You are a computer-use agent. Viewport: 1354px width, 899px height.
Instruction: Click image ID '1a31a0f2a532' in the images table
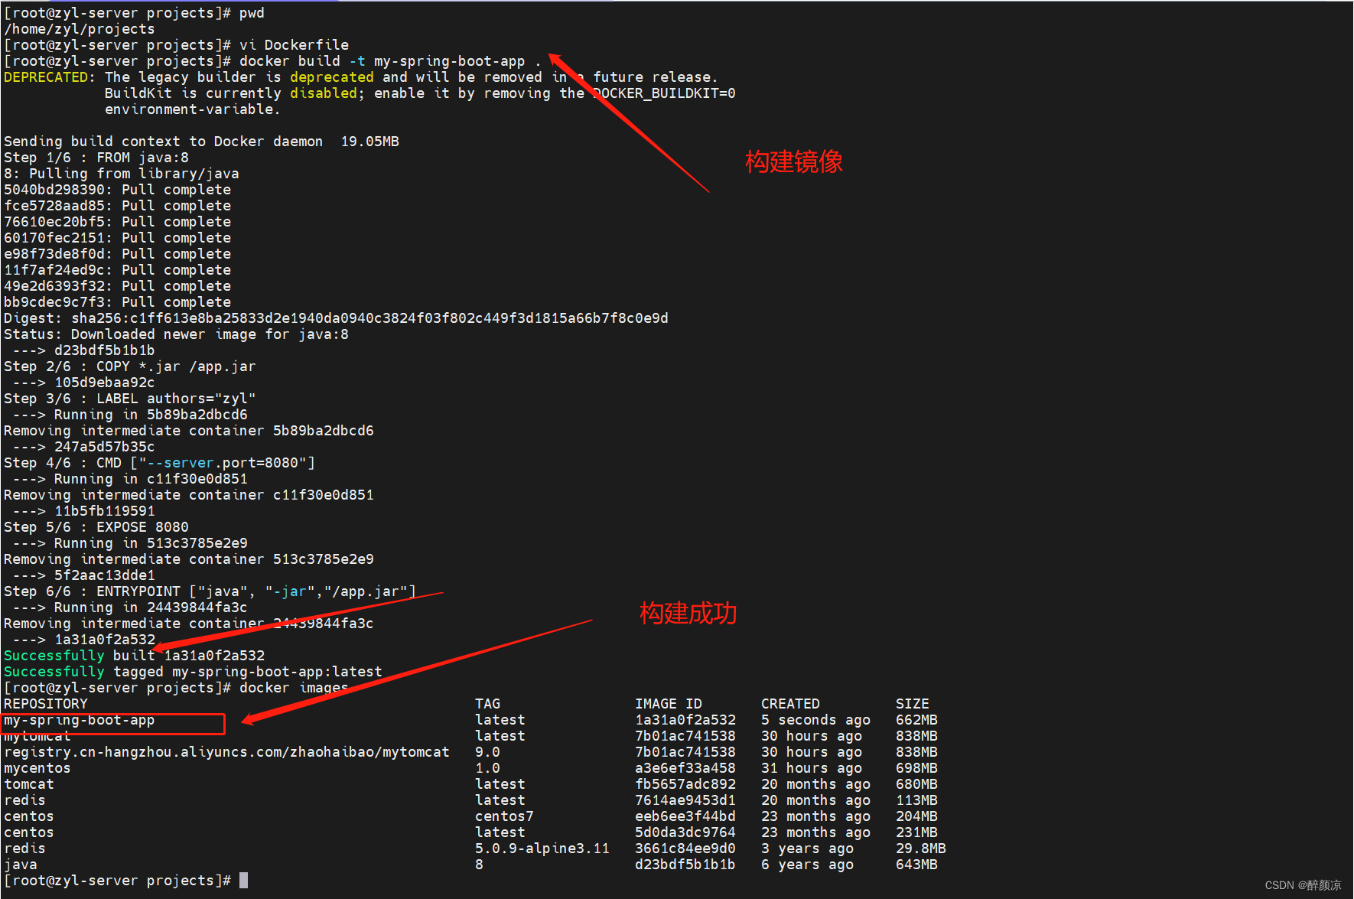(x=685, y=720)
